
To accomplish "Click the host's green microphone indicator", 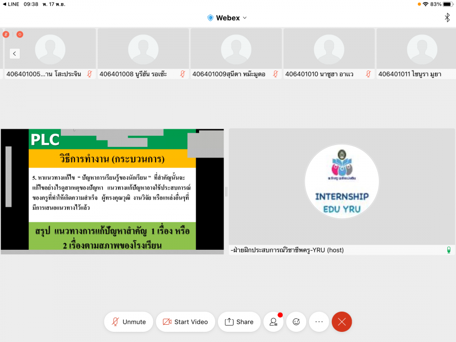I will coord(448,250).
